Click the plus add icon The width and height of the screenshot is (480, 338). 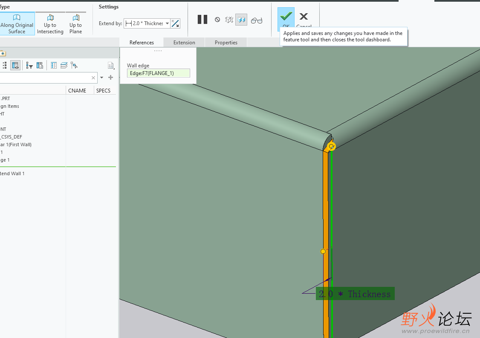(x=111, y=78)
